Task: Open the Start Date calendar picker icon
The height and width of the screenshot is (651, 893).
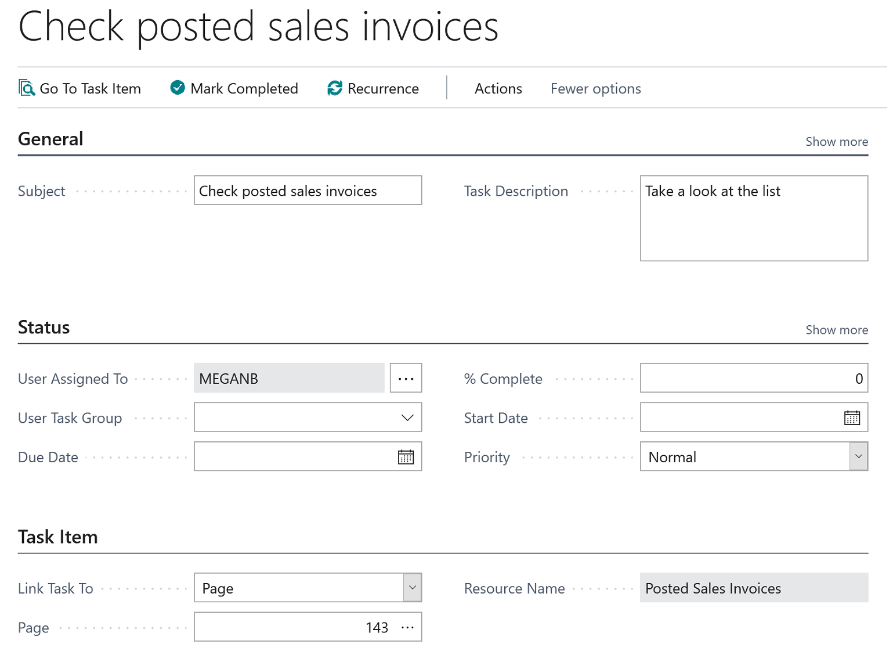Action: click(852, 417)
